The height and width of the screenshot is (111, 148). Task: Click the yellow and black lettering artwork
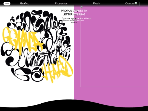coord(37,46)
